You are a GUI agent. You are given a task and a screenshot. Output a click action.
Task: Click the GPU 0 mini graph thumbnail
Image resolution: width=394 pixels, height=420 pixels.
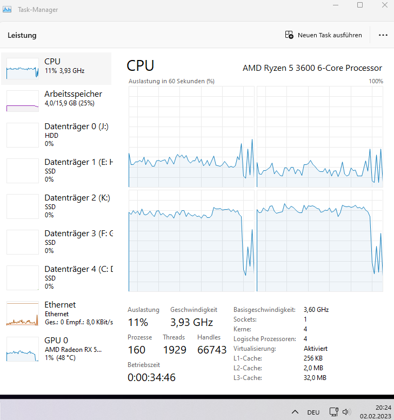(x=23, y=349)
